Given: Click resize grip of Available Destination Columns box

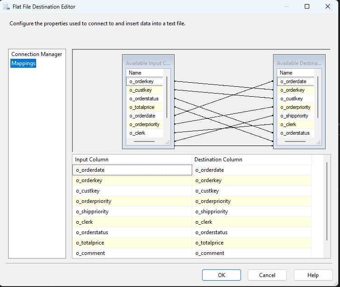Looking at the screenshot, I should [318, 143].
